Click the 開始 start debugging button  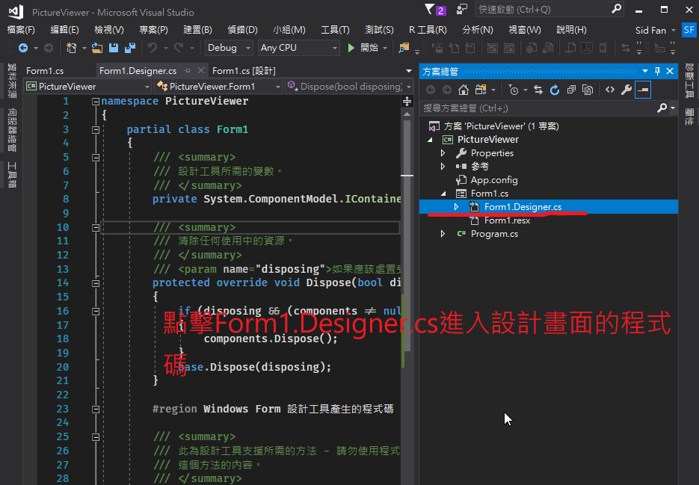[363, 48]
